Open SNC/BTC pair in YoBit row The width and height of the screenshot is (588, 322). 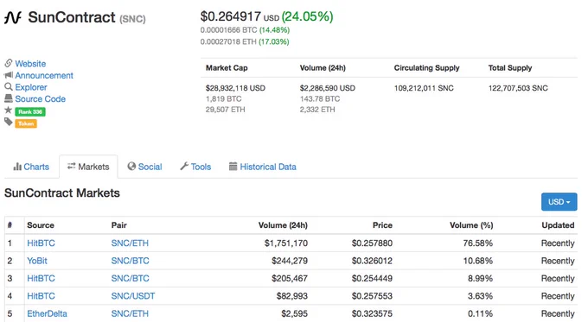click(130, 261)
